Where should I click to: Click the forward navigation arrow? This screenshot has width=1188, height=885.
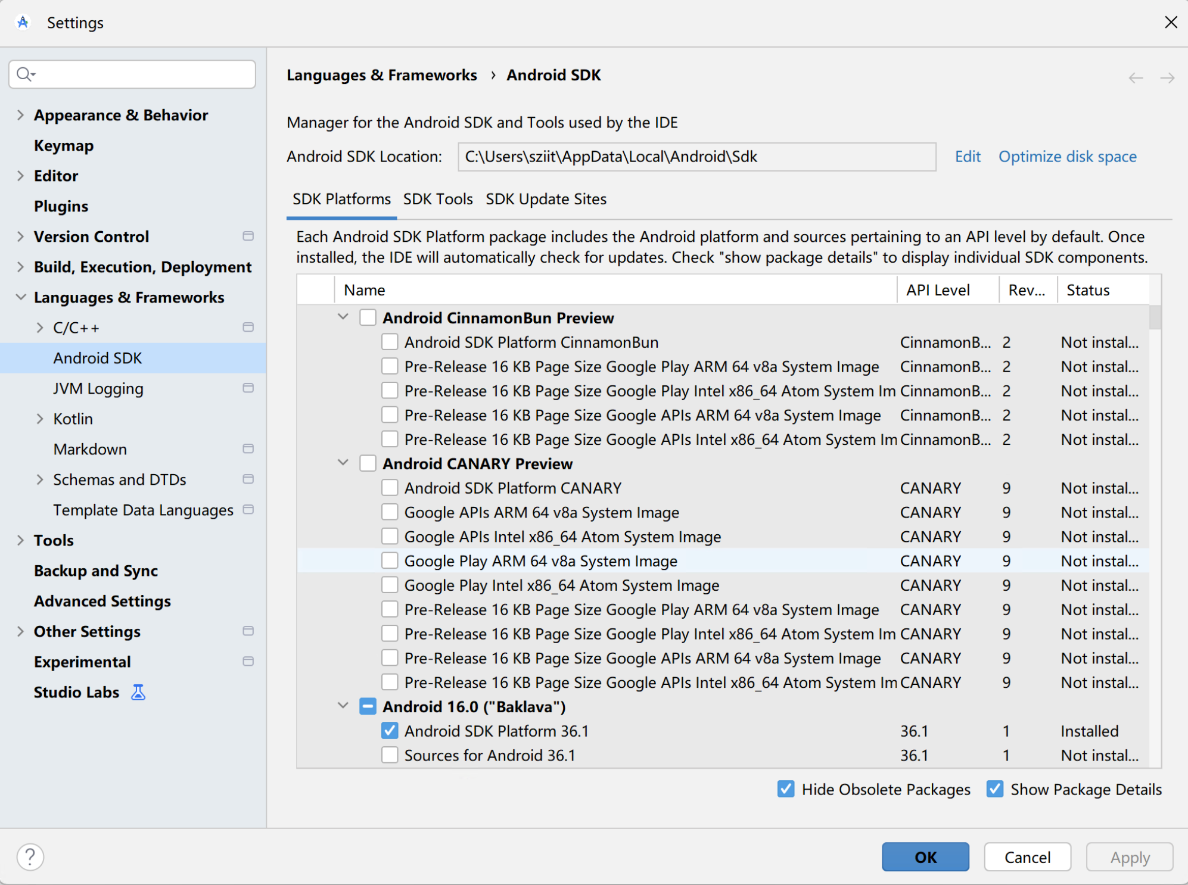coord(1167,77)
